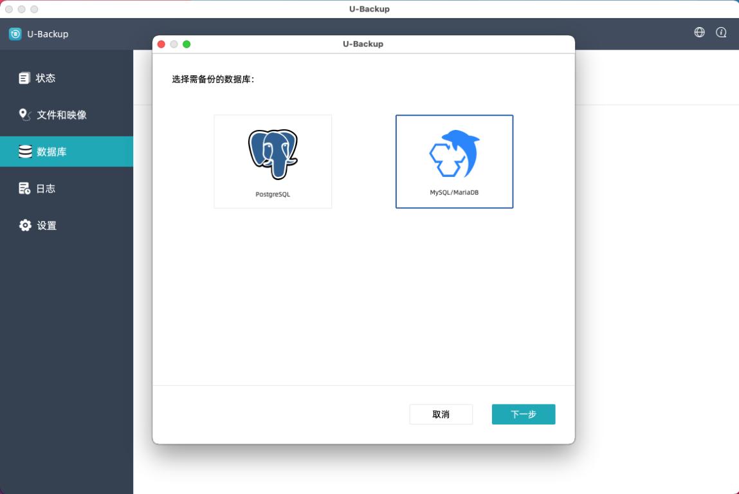Image resolution: width=739 pixels, height=494 pixels.
Task: Click the PostgreSQL text label
Action: point(273,194)
